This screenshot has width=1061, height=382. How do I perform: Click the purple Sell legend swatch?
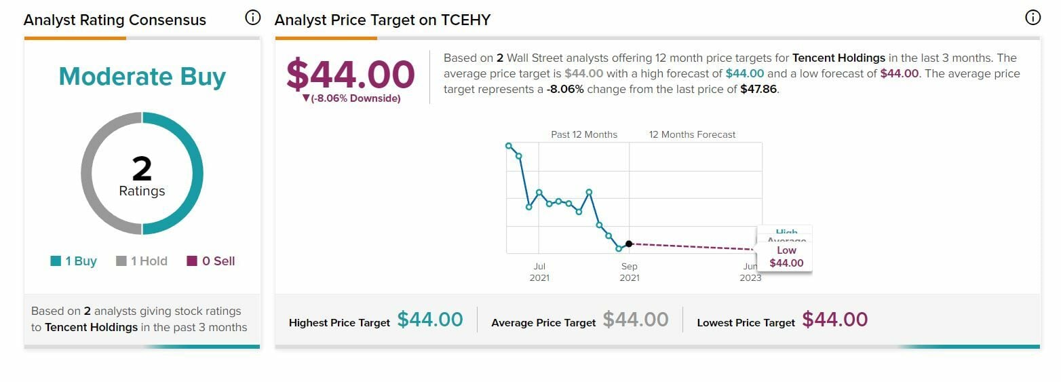192,261
